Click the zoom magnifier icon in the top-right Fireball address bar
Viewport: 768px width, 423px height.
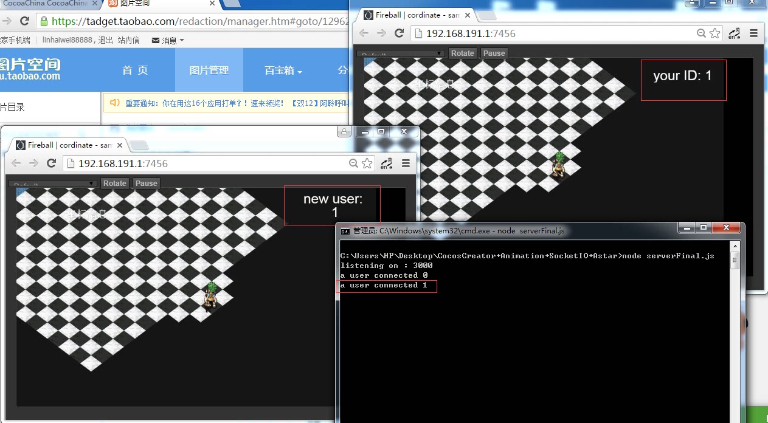tap(701, 33)
